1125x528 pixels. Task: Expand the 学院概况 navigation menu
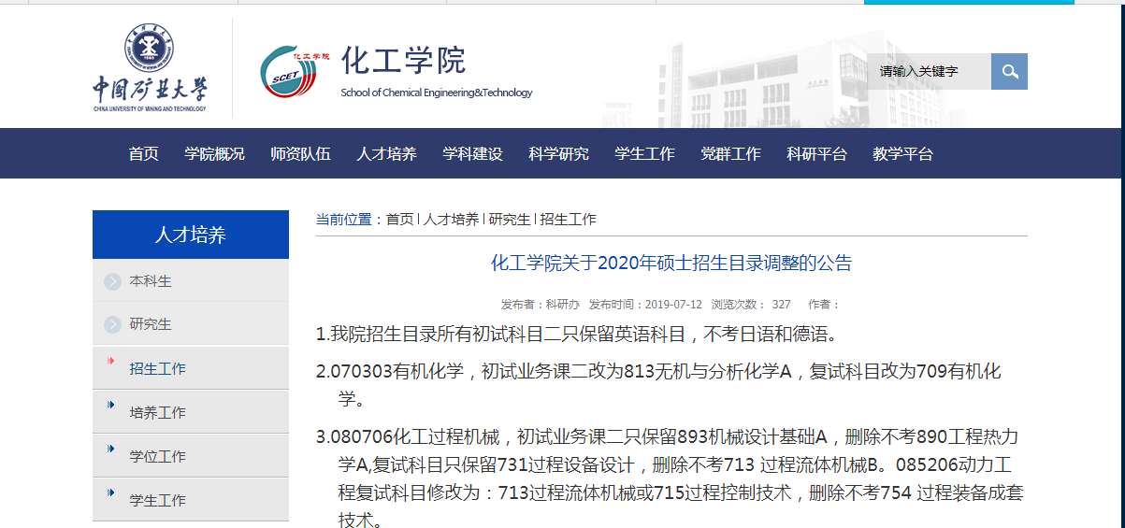click(x=214, y=154)
